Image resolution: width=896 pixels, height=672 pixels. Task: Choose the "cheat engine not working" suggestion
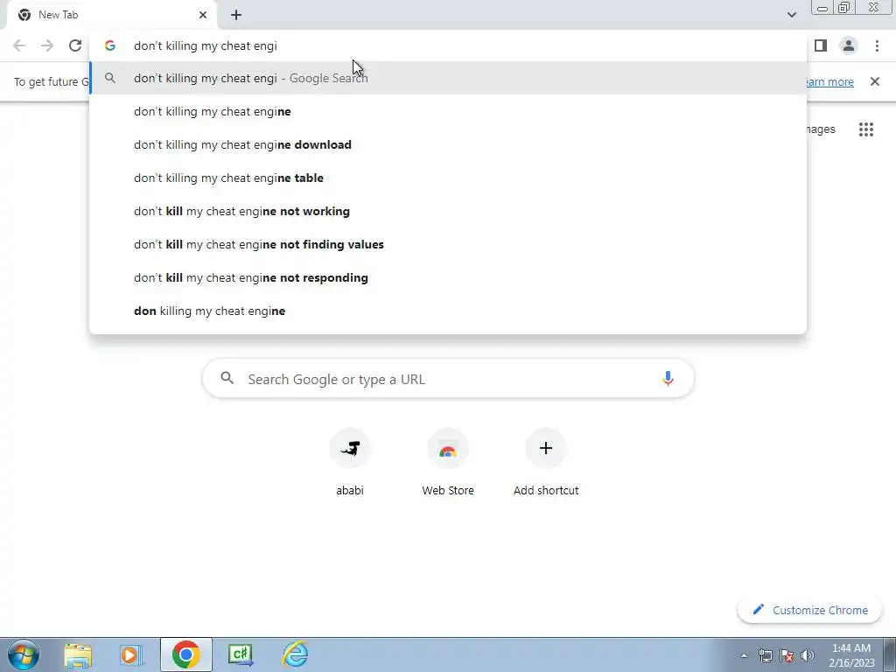(x=448, y=211)
